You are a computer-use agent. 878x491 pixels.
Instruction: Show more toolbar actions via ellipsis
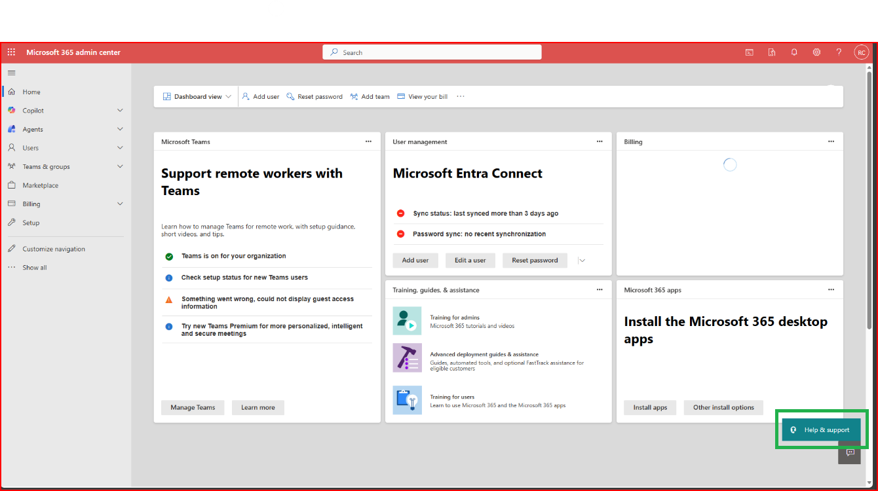point(461,96)
